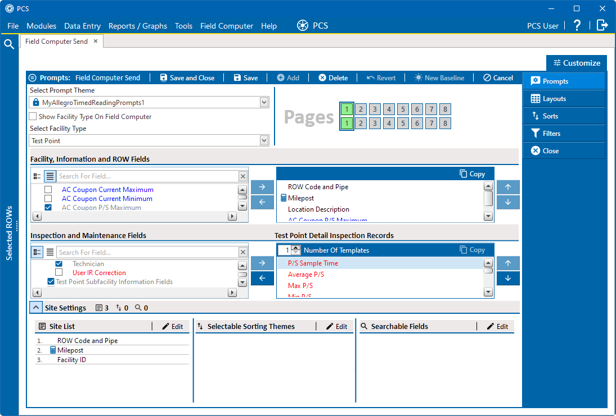
Task: Click the Add toolbar button
Action: [288, 77]
